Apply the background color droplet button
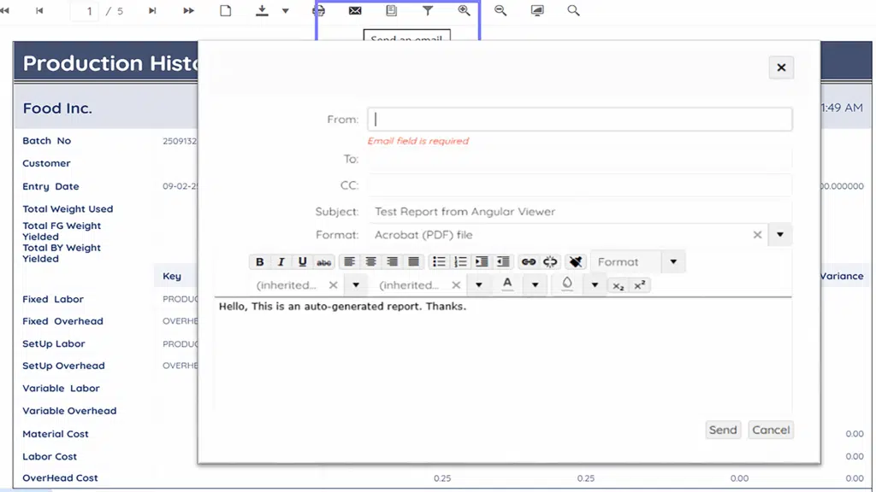This screenshot has width=876, height=492. pyautogui.click(x=567, y=284)
